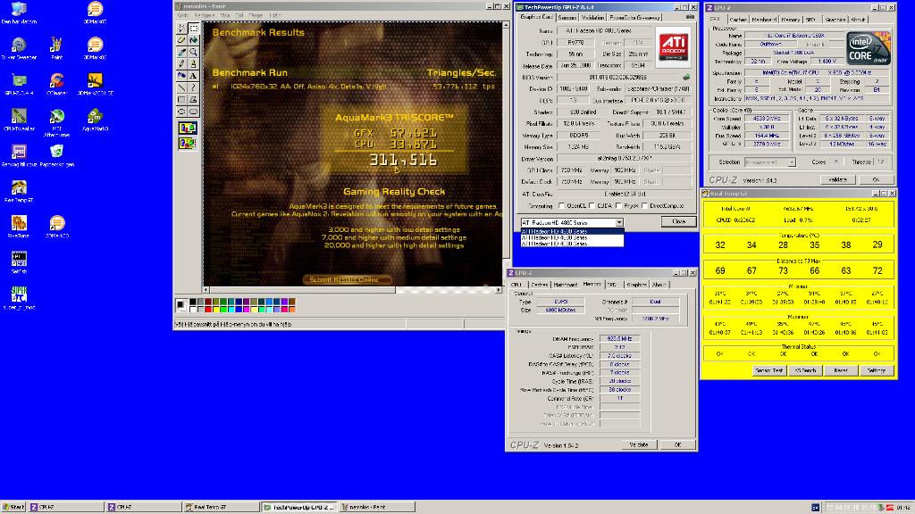Pick the bright red color in Paint palette

pyautogui.click(x=208, y=309)
